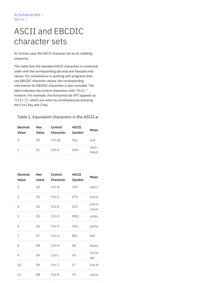Click the "16.1.0" version breadcrumb link
212x283 pixels.
click(x=19, y=20)
